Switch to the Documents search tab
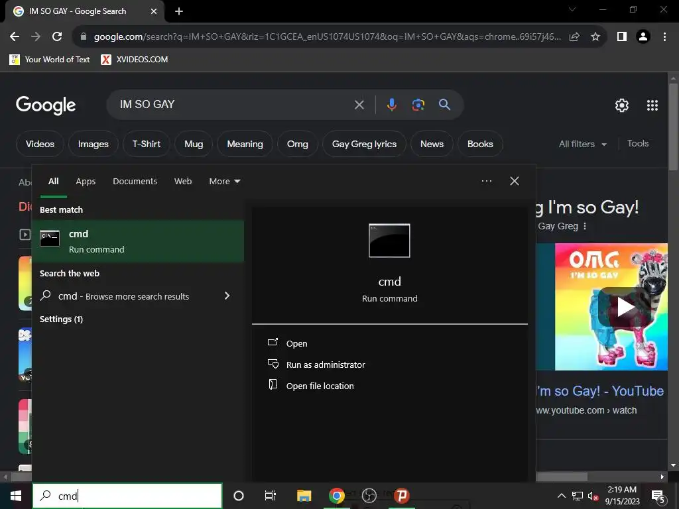The height and width of the screenshot is (509, 679). tap(135, 182)
